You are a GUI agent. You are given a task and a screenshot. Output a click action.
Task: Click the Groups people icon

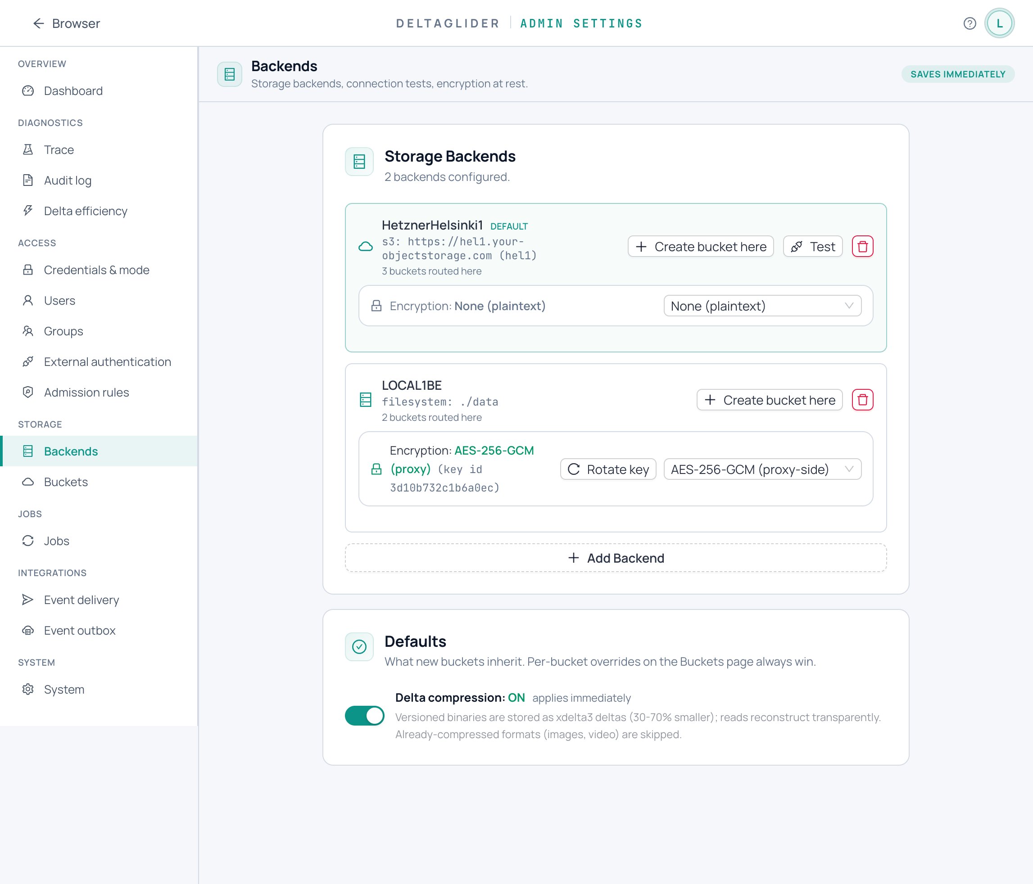coord(28,331)
